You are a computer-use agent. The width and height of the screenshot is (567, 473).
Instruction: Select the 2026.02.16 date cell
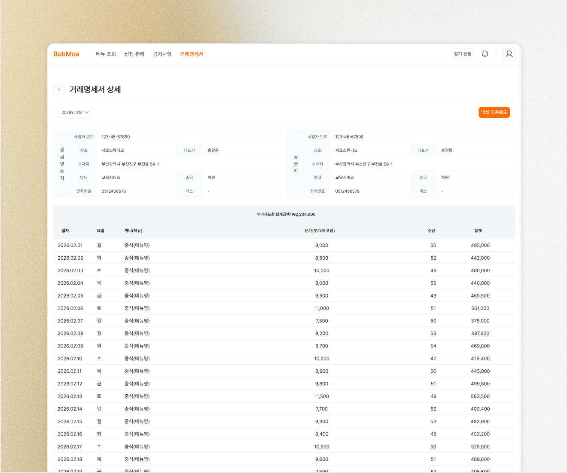[70, 434]
